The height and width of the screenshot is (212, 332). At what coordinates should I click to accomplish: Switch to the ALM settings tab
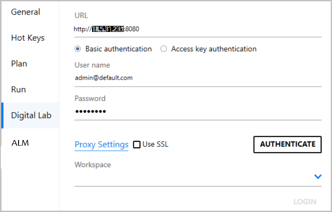[20, 143]
